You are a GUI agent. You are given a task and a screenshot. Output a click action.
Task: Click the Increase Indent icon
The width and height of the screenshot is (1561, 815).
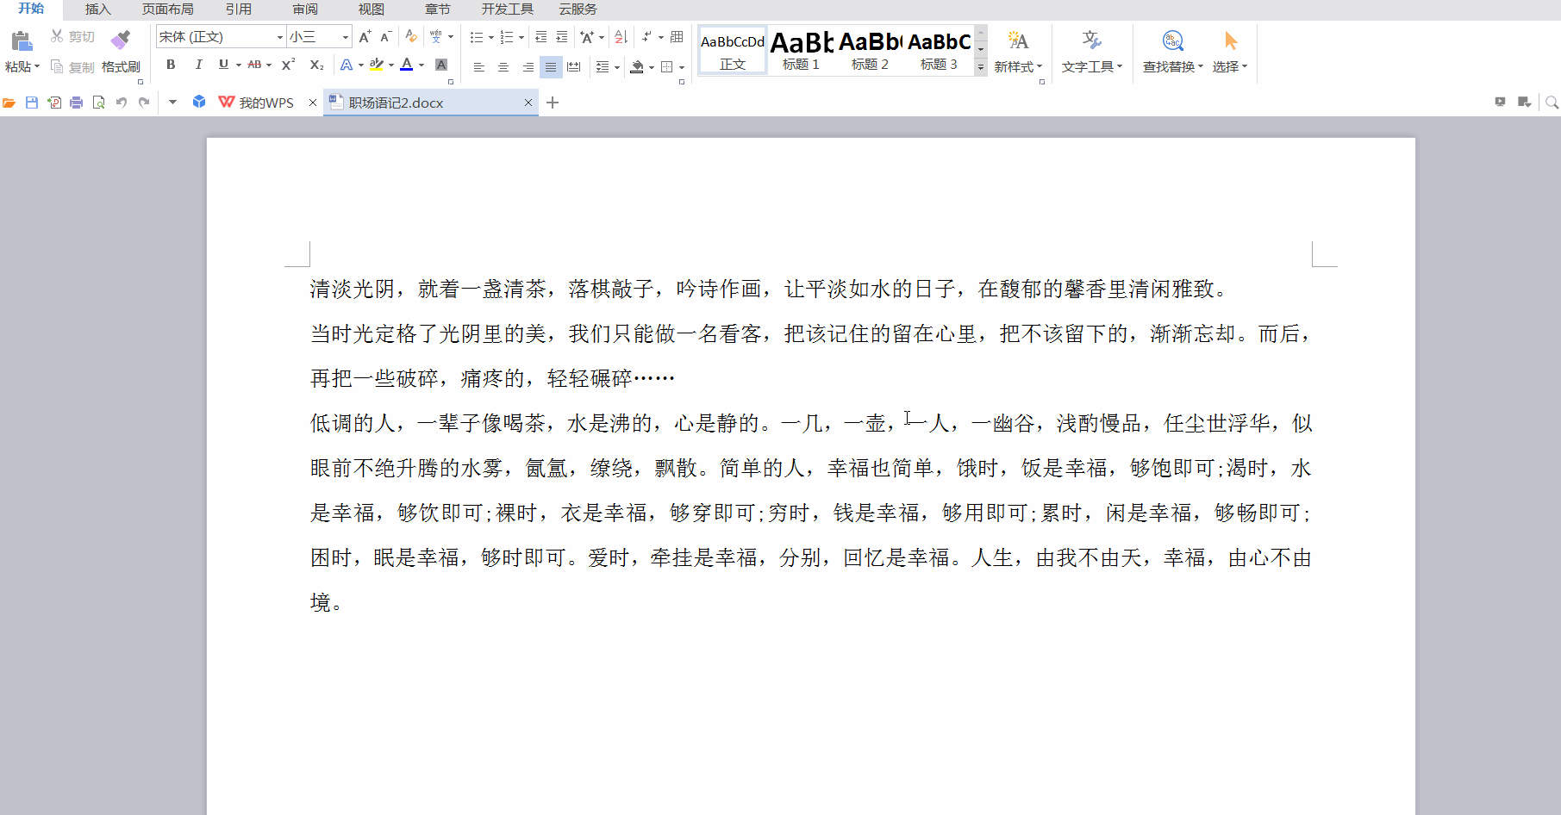point(562,37)
